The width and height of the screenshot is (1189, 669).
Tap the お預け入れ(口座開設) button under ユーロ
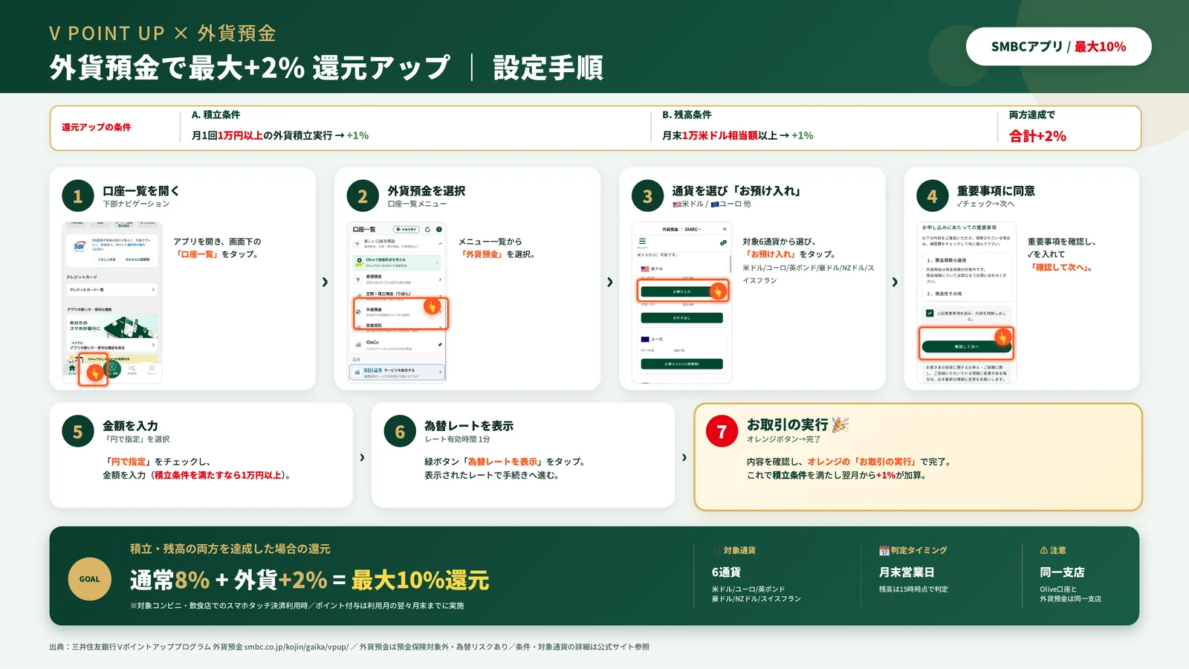(x=682, y=364)
